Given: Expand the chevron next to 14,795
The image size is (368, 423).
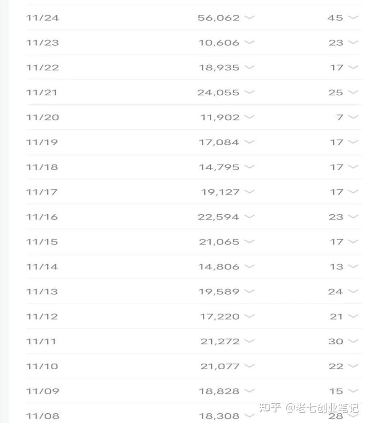Looking at the screenshot, I should 249,166.
